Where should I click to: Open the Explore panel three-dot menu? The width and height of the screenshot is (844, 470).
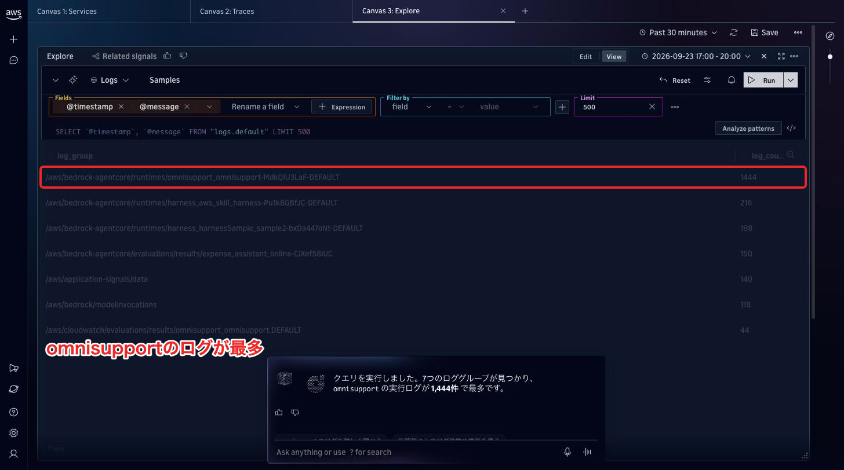(794, 56)
